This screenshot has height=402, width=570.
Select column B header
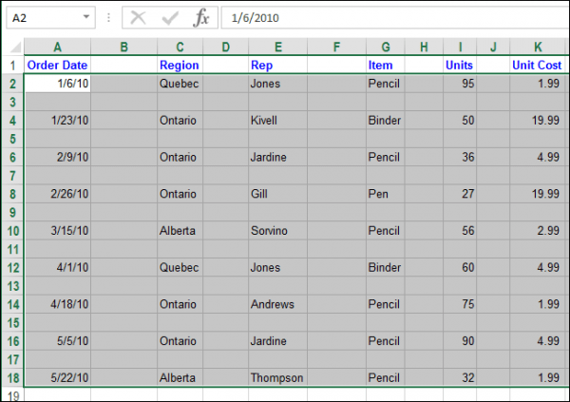point(123,47)
